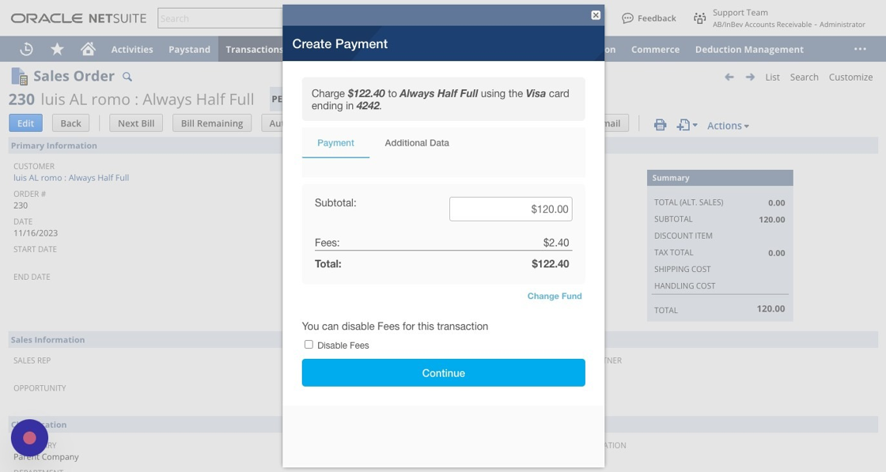Switch to the Payment tab
The width and height of the screenshot is (886, 472).
[335, 143]
